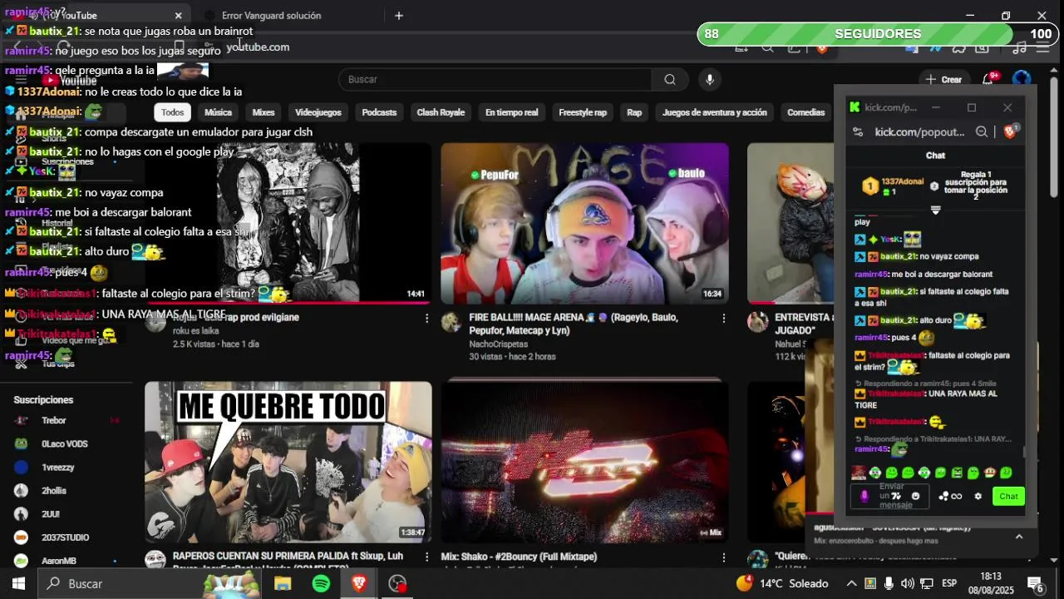Click the Brave Shields icon in Kick popout

(1010, 131)
